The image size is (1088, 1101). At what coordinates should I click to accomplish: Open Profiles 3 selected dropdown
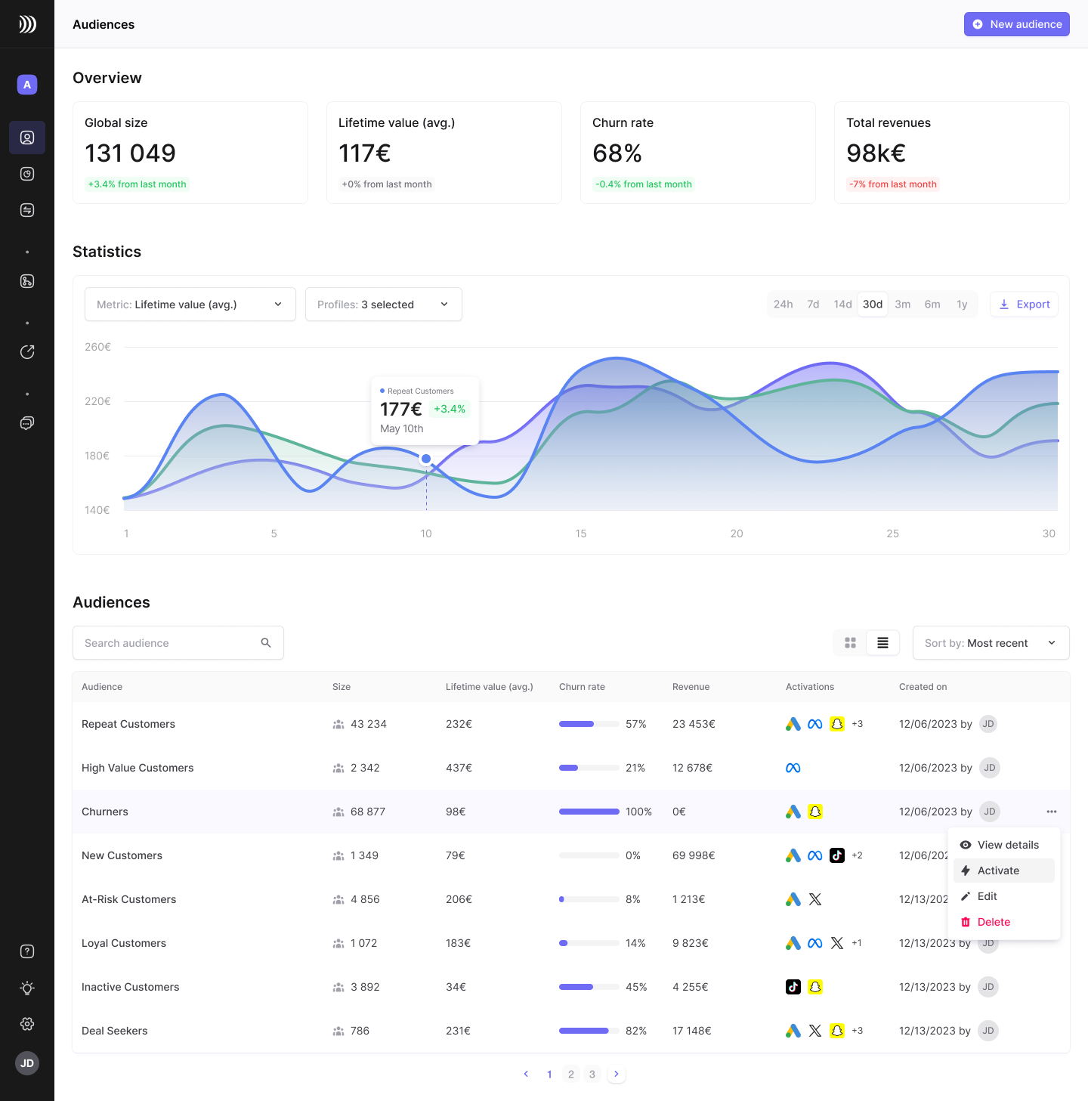point(384,305)
